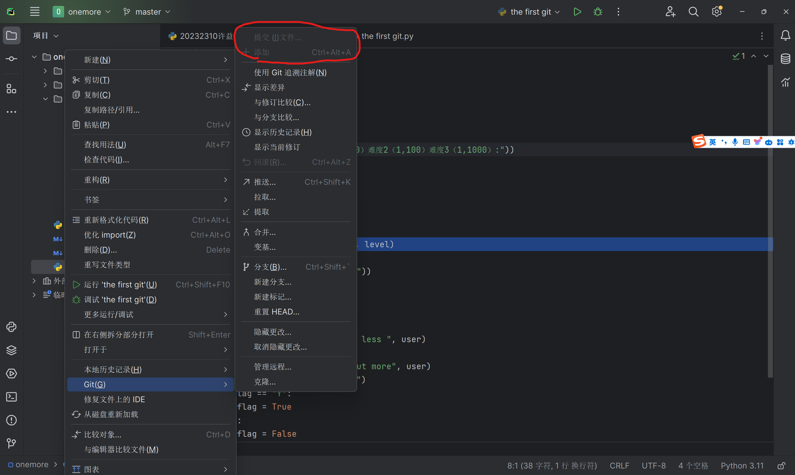795x475 pixels.
Task: Toggle read-only lock icon in status bar
Action: coord(782,465)
